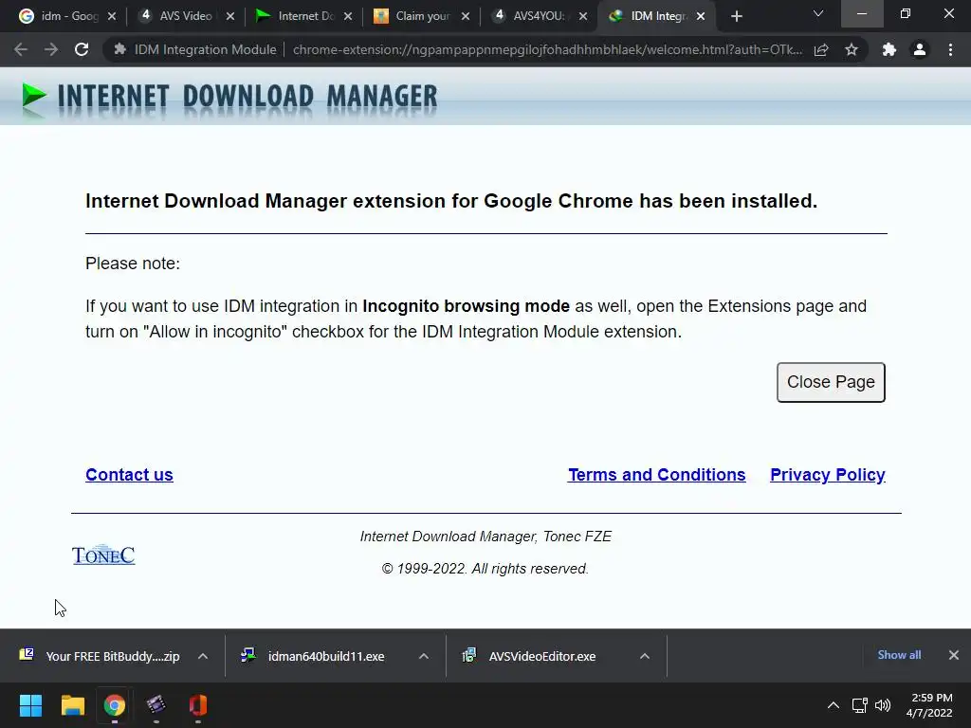The width and height of the screenshot is (971, 728).
Task: Close the downloads bar
Action: tap(954, 655)
